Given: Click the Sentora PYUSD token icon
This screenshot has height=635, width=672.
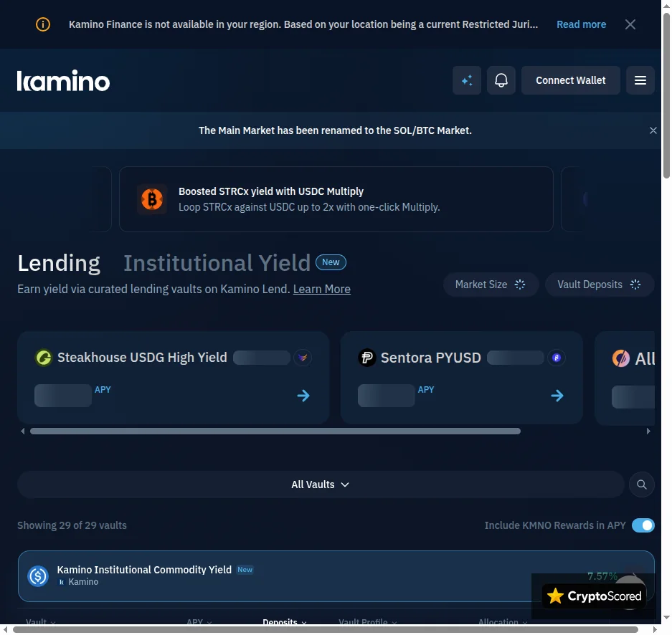Looking at the screenshot, I should coord(367,358).
